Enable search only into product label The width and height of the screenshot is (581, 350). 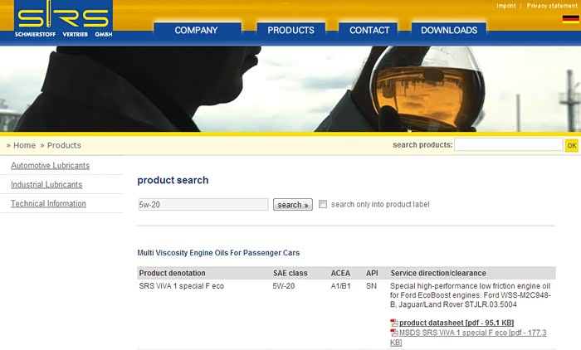323,204
